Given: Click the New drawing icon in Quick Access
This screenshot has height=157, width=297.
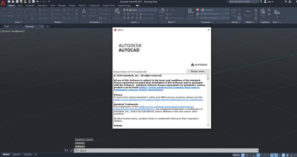Looking at the screenshot, I should 9,1.
